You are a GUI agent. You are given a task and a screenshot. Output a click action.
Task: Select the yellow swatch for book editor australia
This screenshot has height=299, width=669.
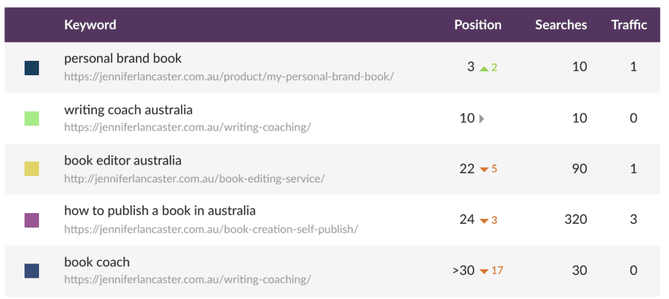click(32, 169)
